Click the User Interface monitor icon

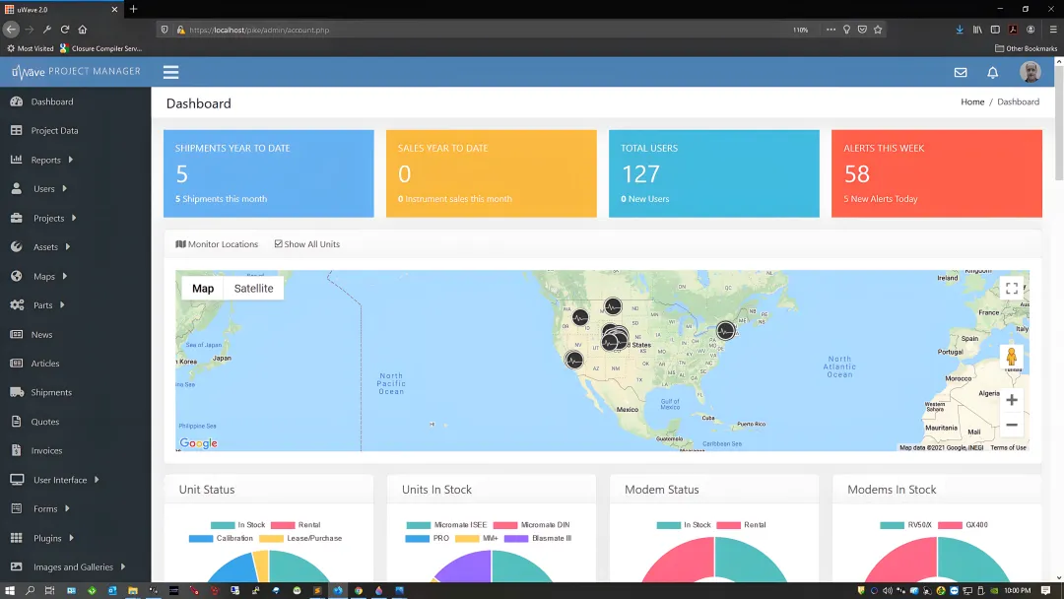click(x=17, y=480)
